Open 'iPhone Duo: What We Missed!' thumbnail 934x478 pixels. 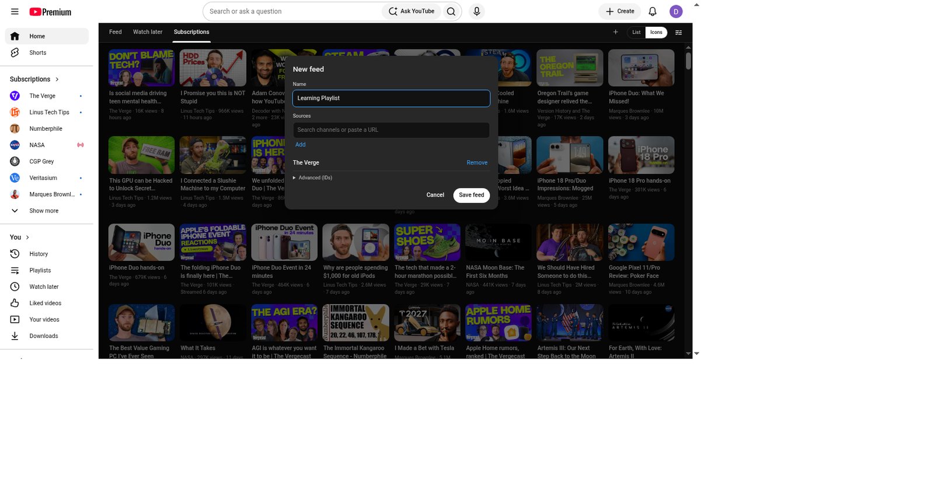641,68
